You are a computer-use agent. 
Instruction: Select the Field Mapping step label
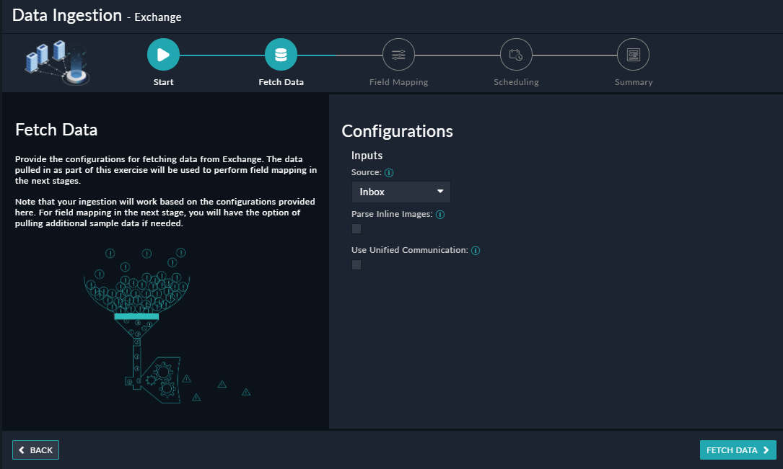pyautogui.click(x=398, y=82)
